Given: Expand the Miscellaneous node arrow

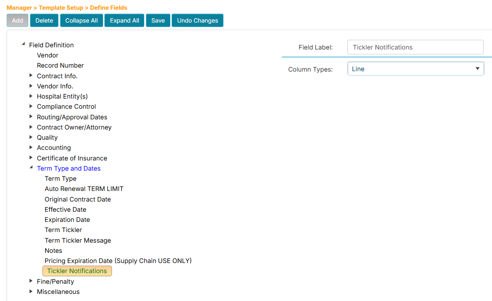Looking at the screenshot, I should coord(31,291).
